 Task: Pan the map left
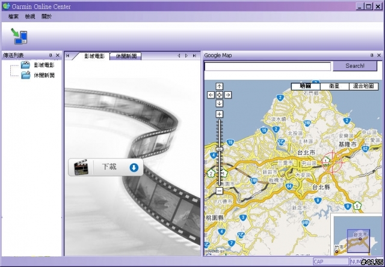tap(211, 95)
